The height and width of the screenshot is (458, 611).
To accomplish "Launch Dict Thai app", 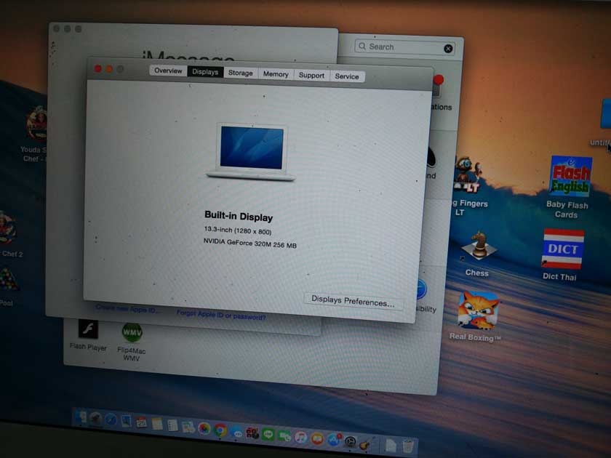I will tap(562, 254).
